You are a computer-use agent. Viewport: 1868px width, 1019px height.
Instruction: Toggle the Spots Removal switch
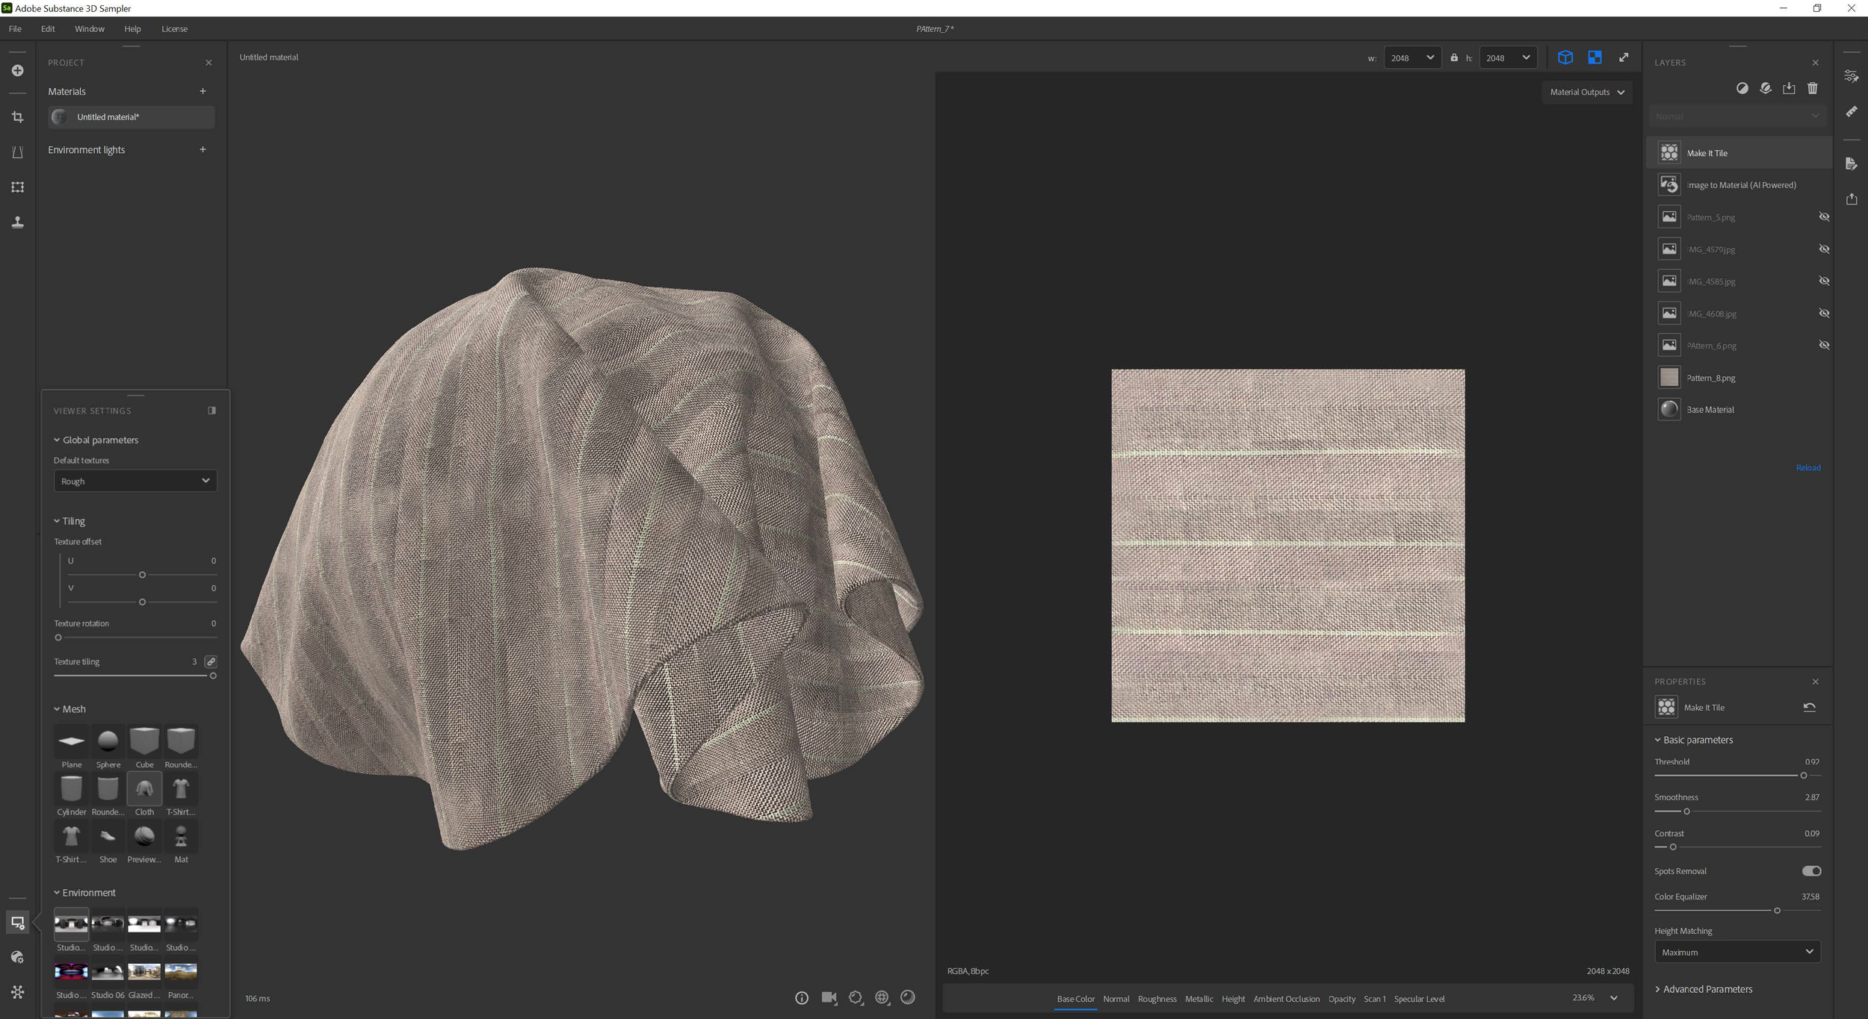coord(1811,870)
